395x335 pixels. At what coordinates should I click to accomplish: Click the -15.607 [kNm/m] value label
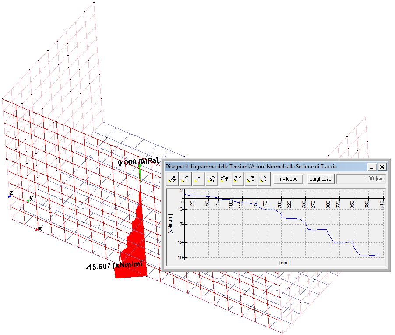114,266
